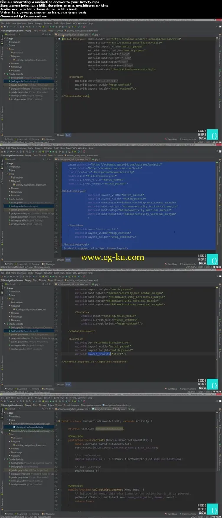Screen dimensions: 222x518
Task: Select activity_navigation_drawer.xml tab in fourth thumbnail
Action: click(72, 409)
